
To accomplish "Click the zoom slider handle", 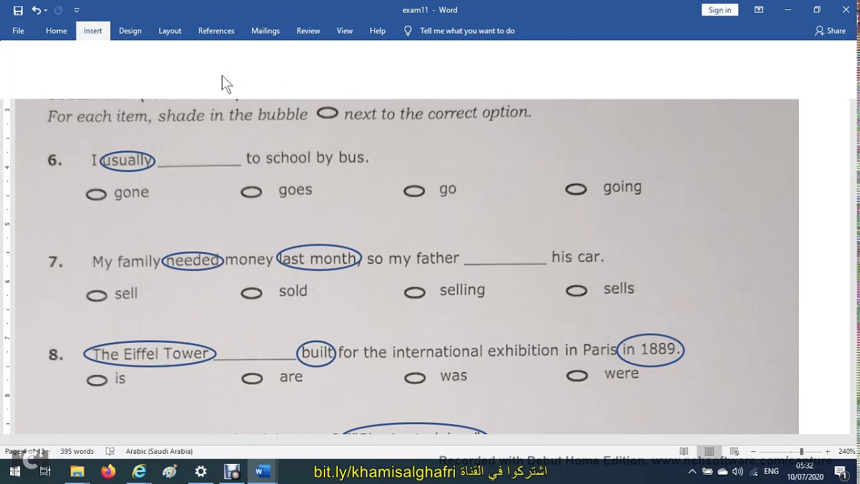I will pos(801,451).
